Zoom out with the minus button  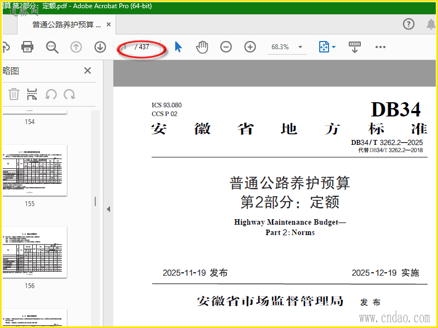(x=226, y=47)
